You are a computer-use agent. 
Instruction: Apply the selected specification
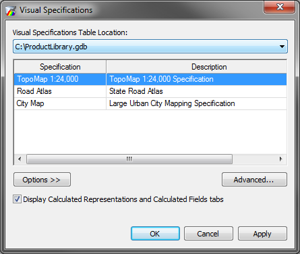[x=262, y=234]
